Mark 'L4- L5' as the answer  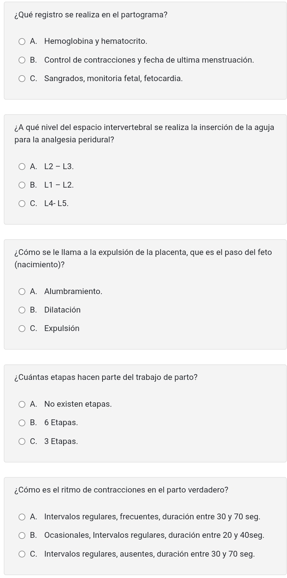22,204
